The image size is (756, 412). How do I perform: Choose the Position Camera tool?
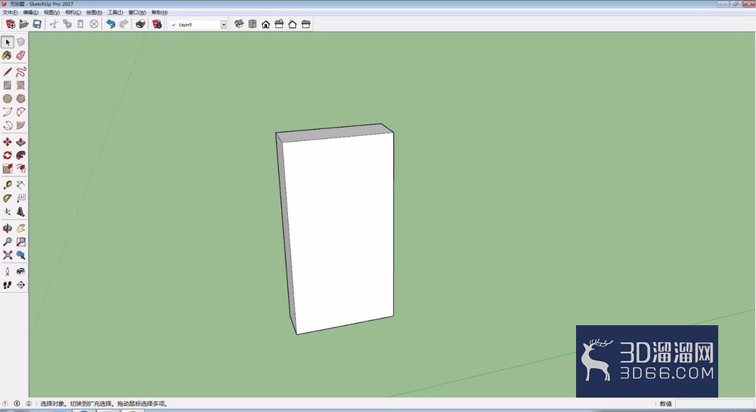tap(8, 272)
